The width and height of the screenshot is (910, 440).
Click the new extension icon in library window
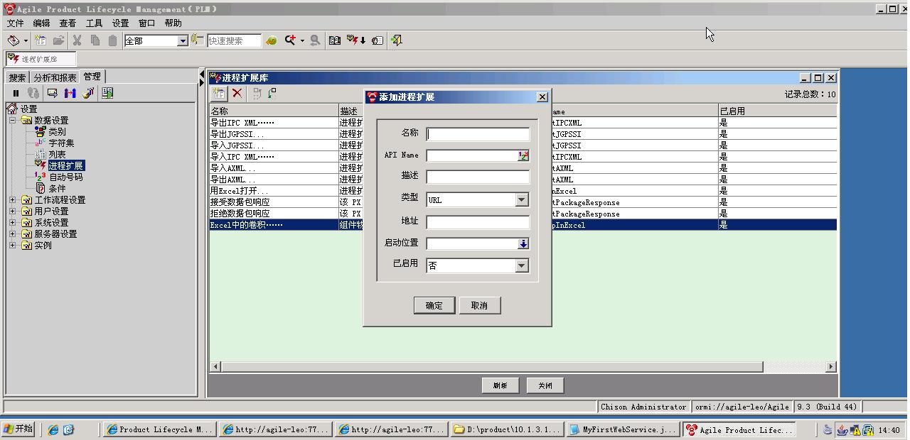point(219,93)
